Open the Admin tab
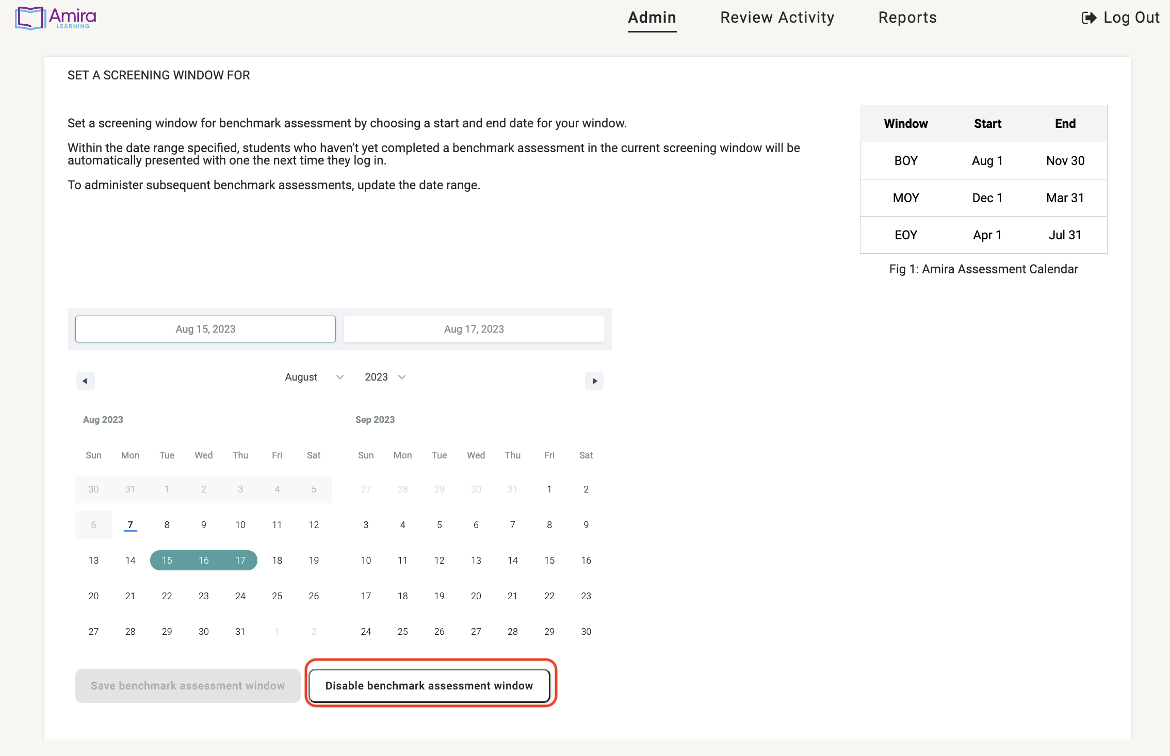The width and height of the screenshot is (1170, 756). click(x=652, y=18)
